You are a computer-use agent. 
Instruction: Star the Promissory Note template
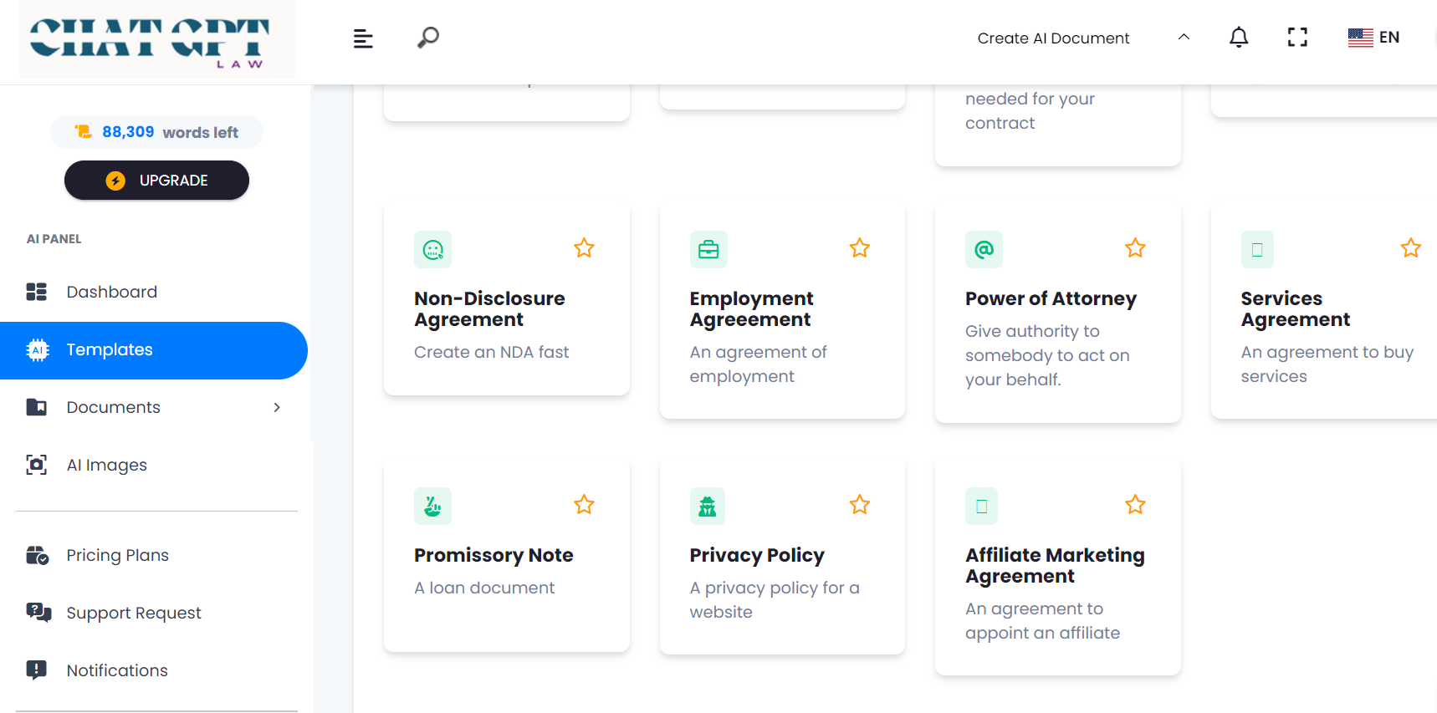point(584,505)
